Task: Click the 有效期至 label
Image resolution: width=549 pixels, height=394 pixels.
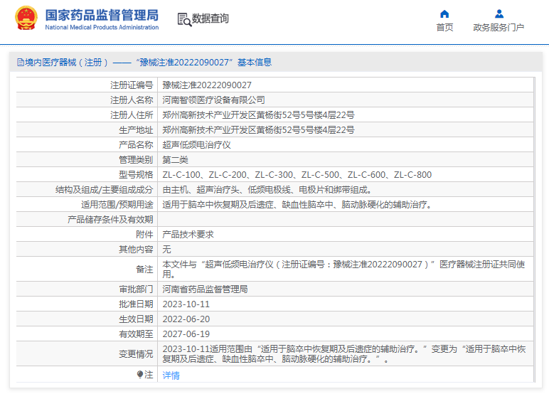Action: [x=136, y=334]
